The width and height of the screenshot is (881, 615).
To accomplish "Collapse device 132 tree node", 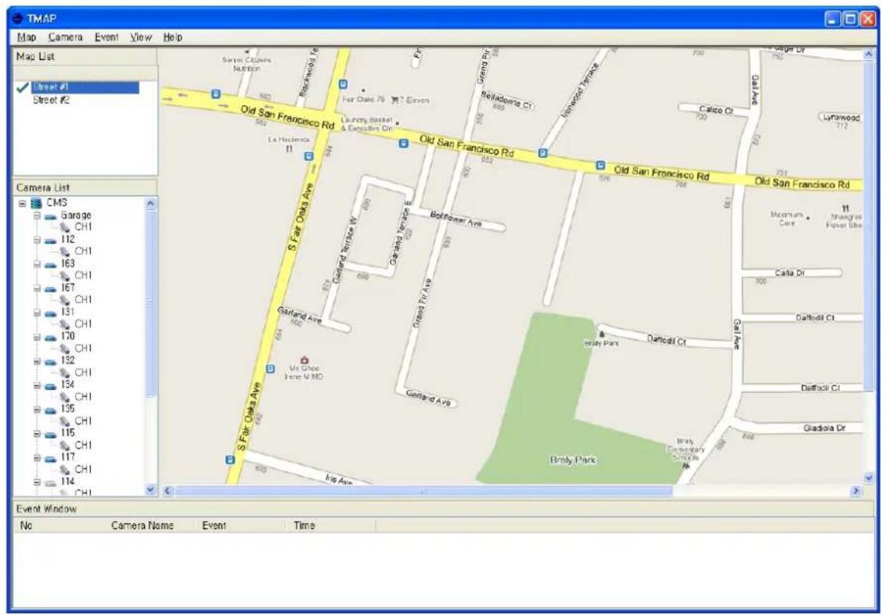I will 37,361.
